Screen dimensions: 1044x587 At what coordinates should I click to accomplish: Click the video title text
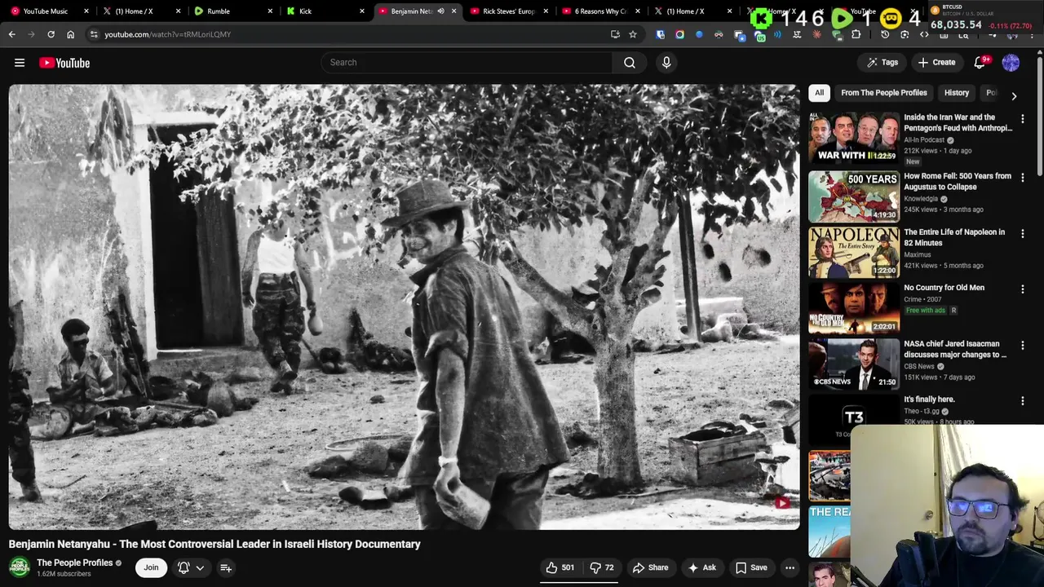pos(215,544)
